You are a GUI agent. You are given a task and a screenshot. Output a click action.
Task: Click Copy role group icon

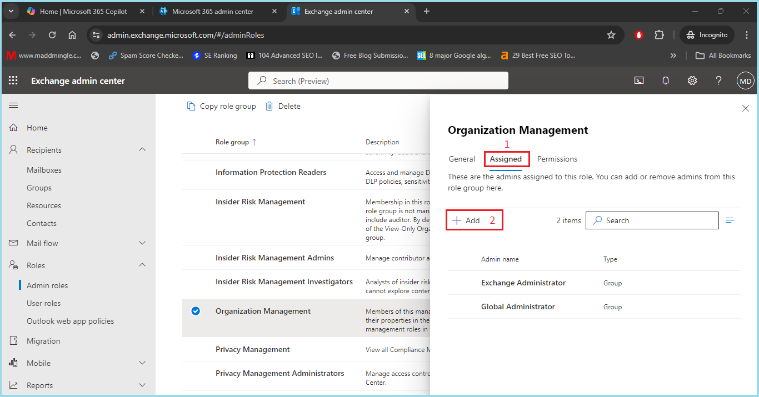[x=191, y=106]
